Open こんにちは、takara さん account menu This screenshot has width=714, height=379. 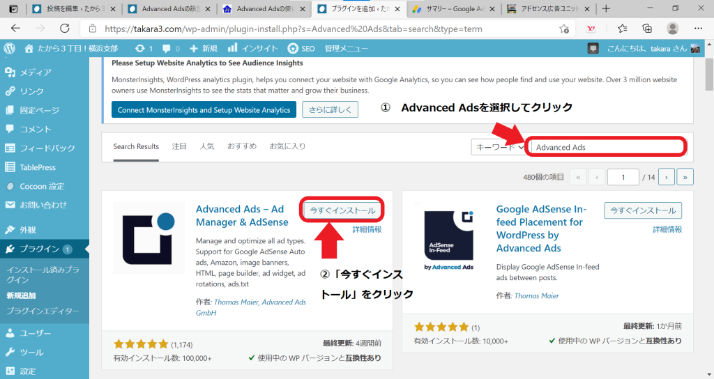point(653,48)
